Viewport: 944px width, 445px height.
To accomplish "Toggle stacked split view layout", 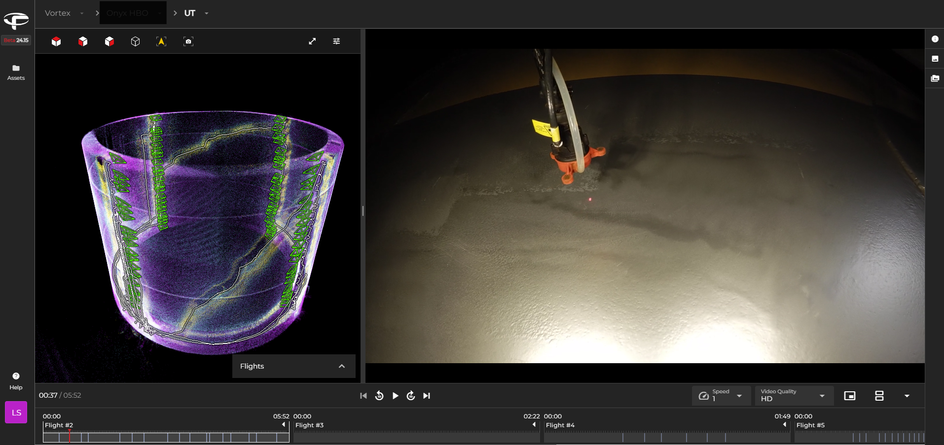I will (x=879, y=396).
